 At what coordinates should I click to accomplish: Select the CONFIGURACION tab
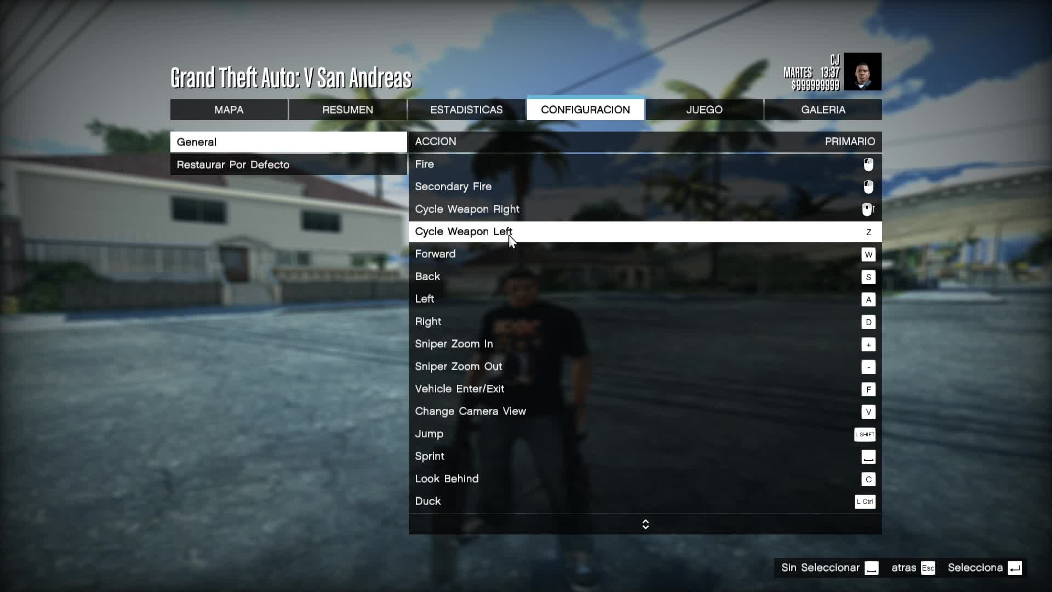click(x=585, y=109)
